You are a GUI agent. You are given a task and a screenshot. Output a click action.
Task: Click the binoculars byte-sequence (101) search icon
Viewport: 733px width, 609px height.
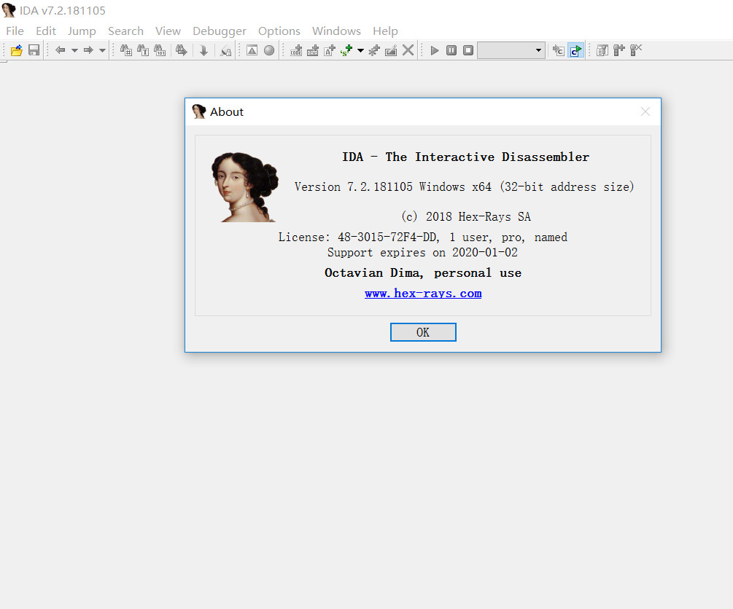coord(160,50)
